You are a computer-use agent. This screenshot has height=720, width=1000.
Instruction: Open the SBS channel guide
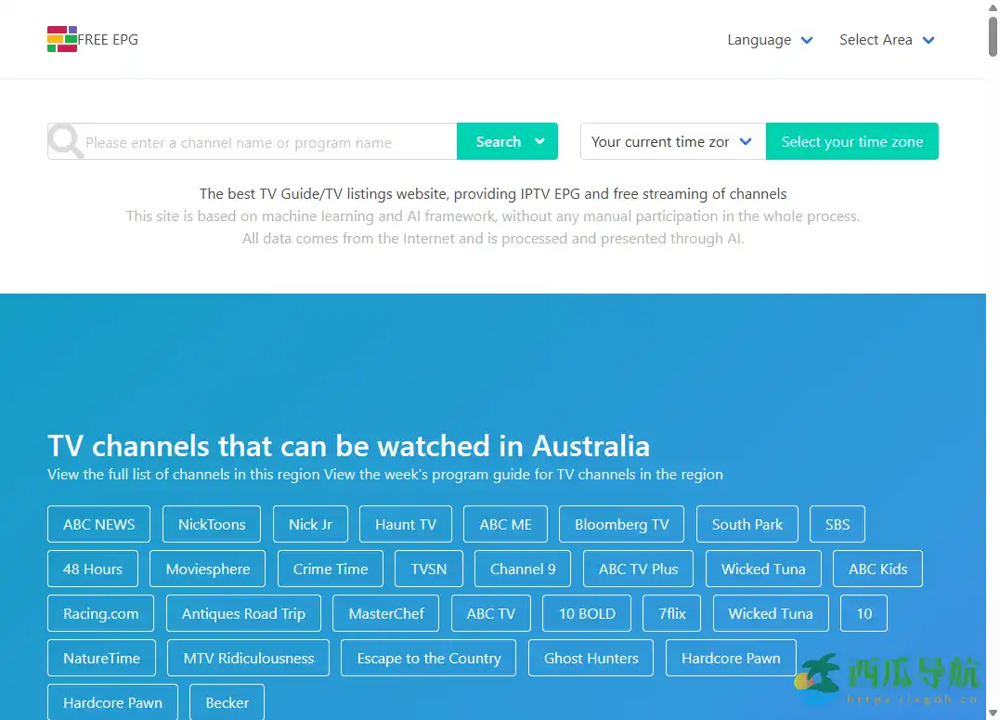tap(837, 525)
